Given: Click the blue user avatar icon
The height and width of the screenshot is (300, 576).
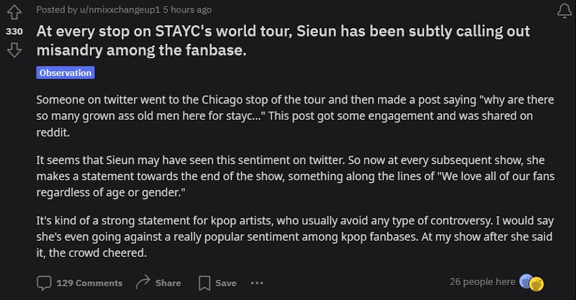Looking at the screenshot, I should pyautogui.click(x=526, y=281).
